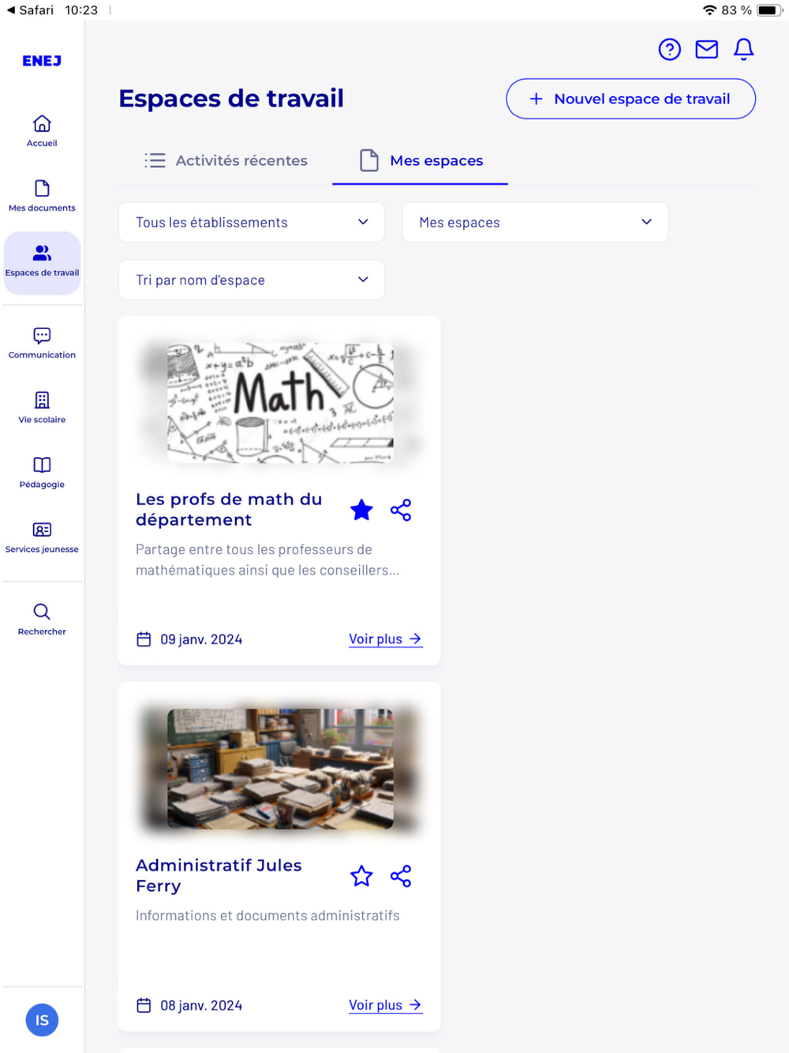Click the date 08 janv. 2024

pos(201,1006)
